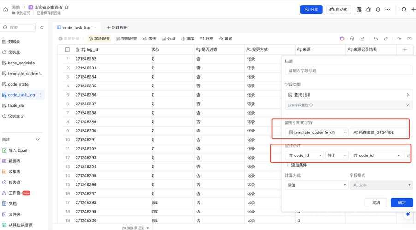Click the redo arrow in toolbar
This screenshot has width=416, height=230.
(x=386, y=39)
